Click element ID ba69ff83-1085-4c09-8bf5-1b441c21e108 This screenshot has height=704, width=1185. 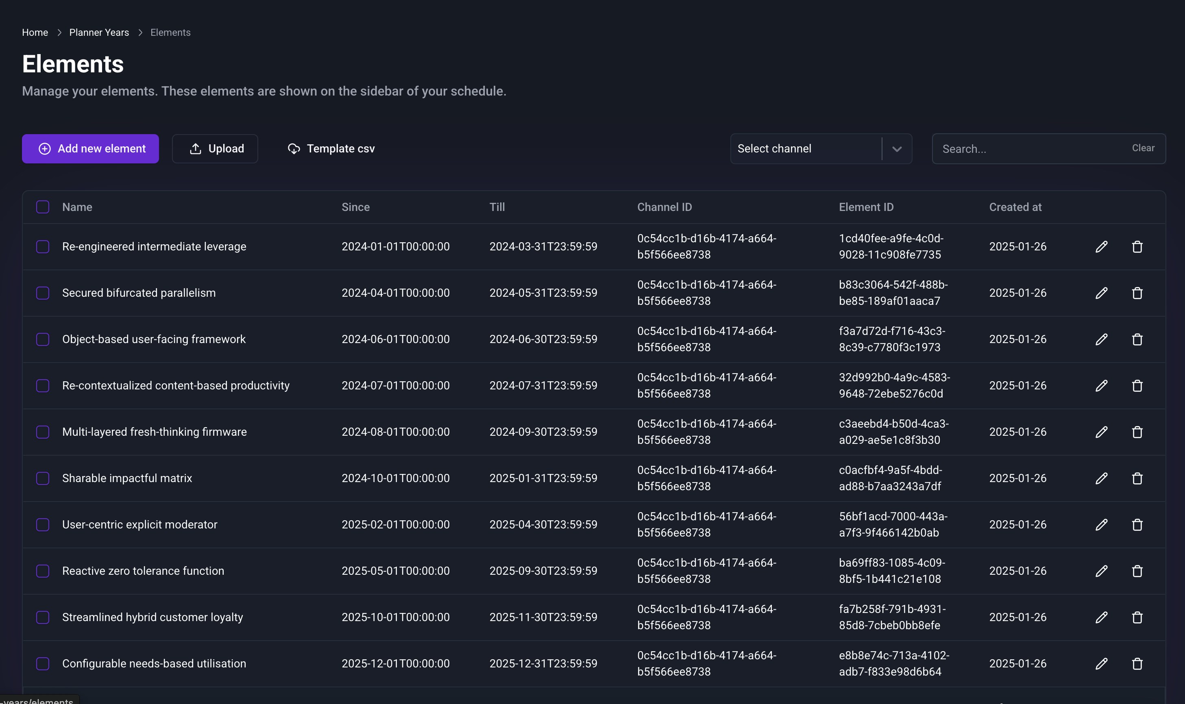pos(892,571)
